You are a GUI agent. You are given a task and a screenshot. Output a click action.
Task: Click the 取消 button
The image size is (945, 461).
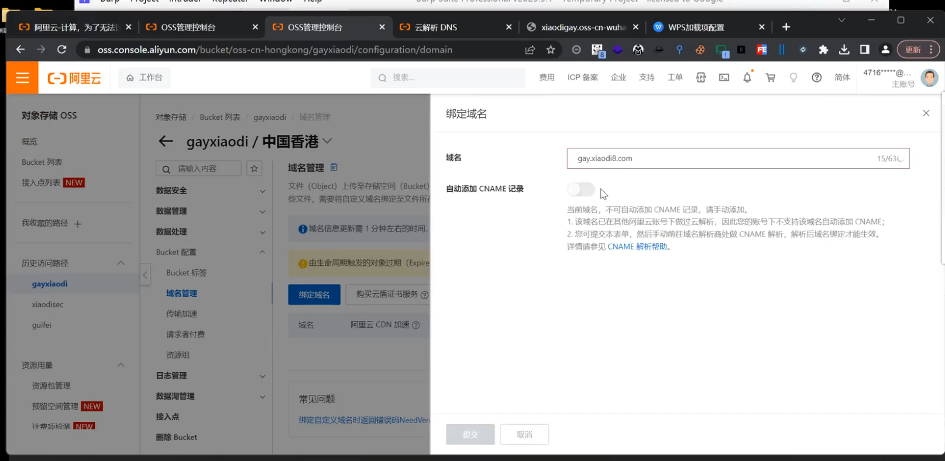[524, 435]
